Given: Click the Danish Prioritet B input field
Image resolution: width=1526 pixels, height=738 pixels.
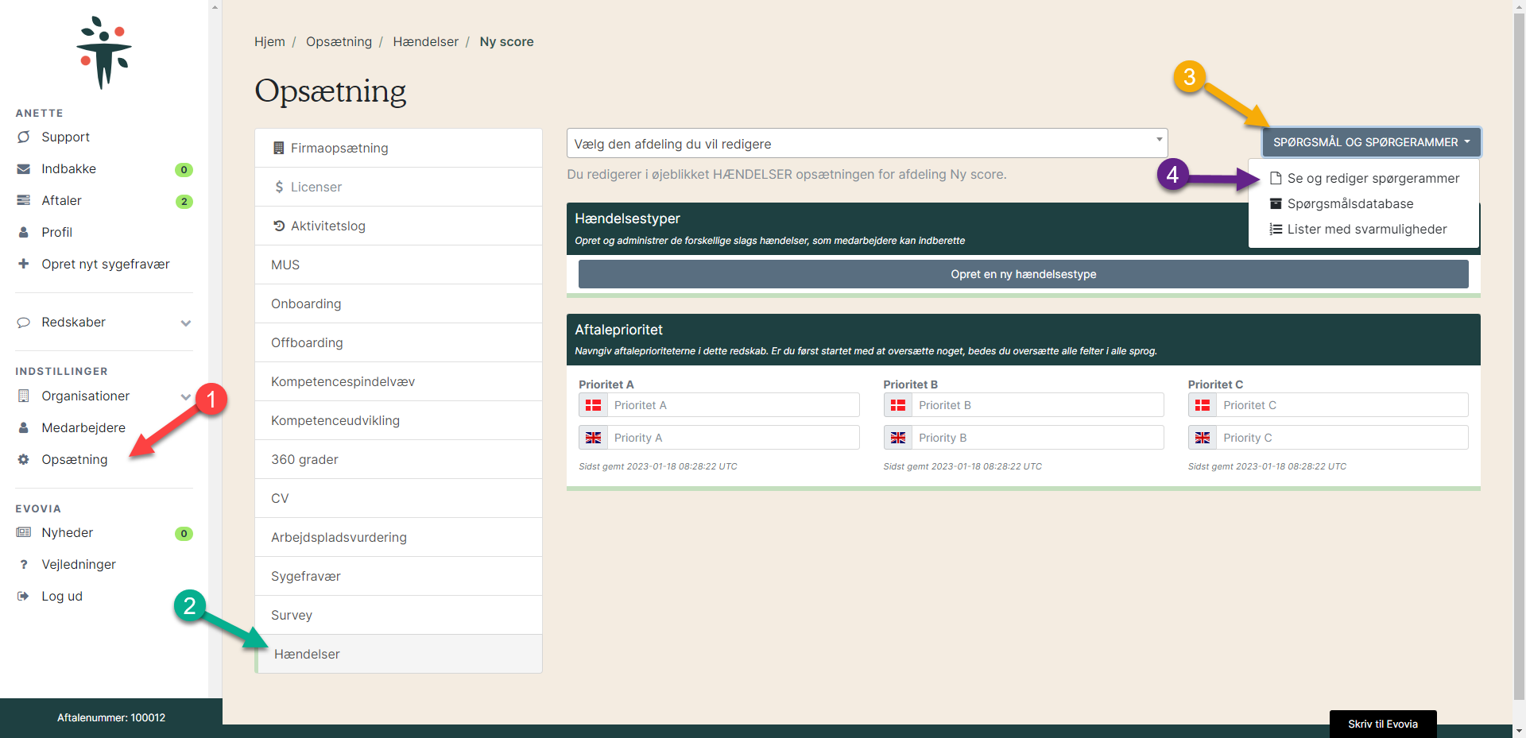Looking at the screenshot, I should click(1038, 405).
